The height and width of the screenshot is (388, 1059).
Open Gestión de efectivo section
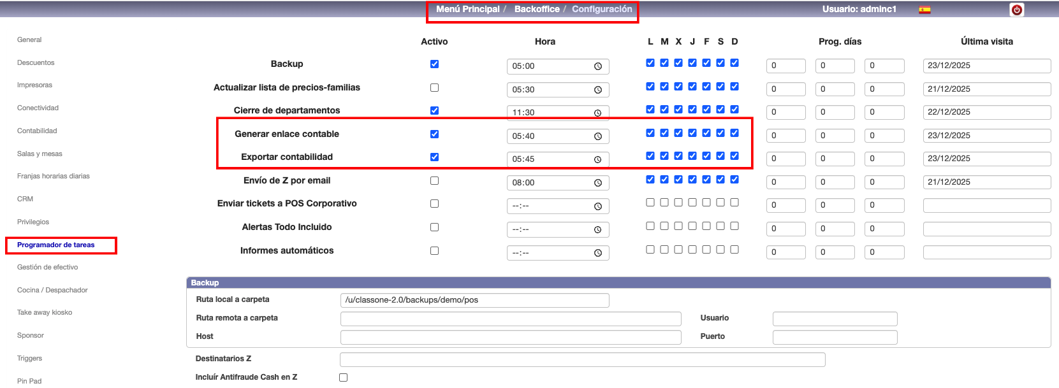pos(47,267)
